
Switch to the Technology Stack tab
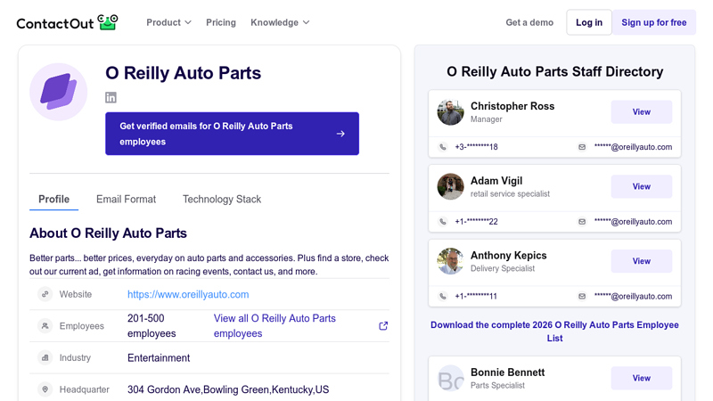tap(222, 199)
